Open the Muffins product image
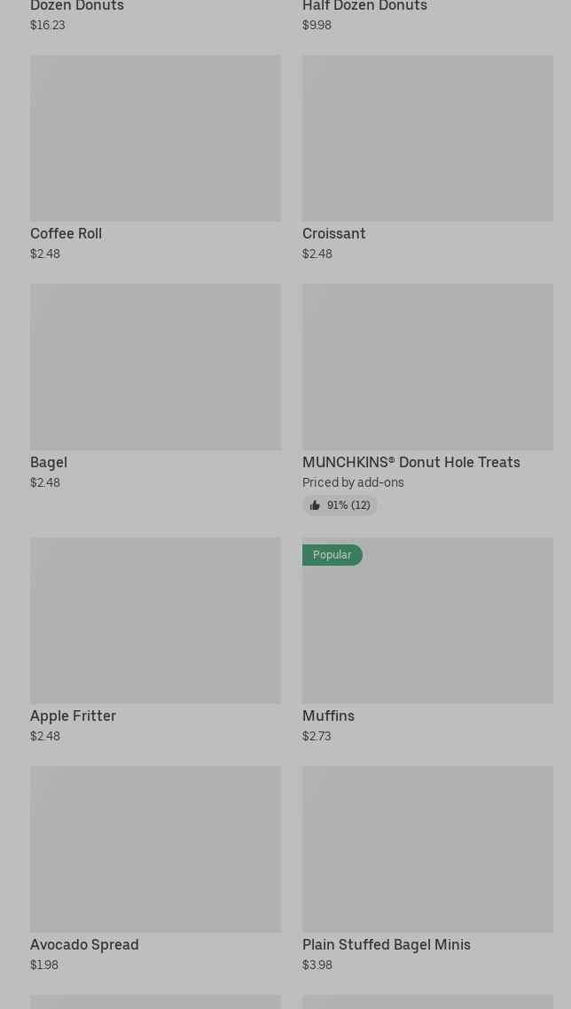Screen dimensions: 571x1009 tap(427, 630)
